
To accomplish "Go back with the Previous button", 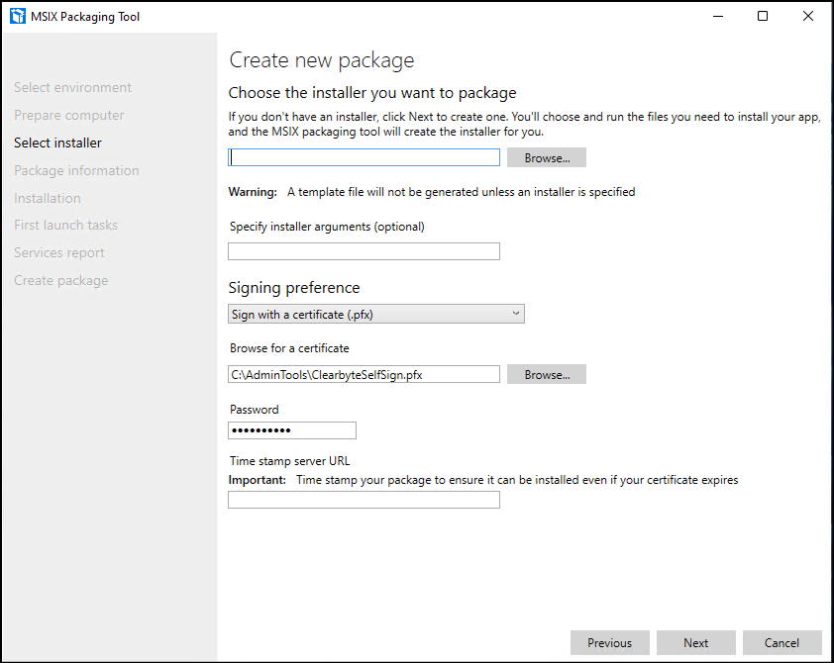I will (x=609, y=642).
